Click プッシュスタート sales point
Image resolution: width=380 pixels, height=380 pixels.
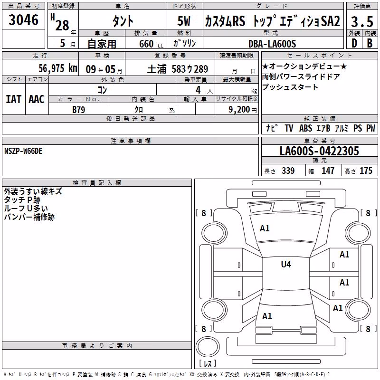tap(290, 87)
